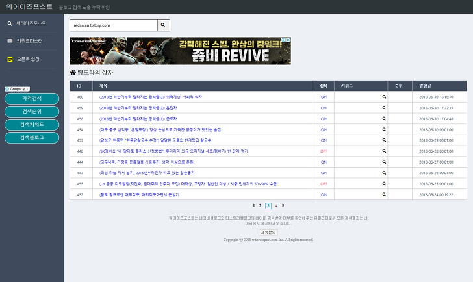Open the LH 공공 리모델링 post in row 455
473x282 pixels.
tap(188, 184)
